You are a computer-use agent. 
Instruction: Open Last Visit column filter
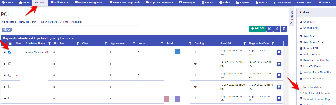point(245,44)
